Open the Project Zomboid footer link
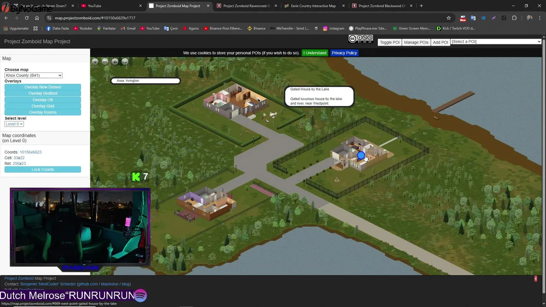The width and height of the screenshot is (546, 307). [x=19, y=278]
